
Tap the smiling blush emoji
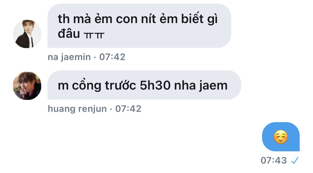[281, 137]
